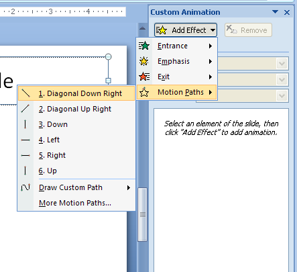The width and height of the screenshot is (297, 272).
Task: Choose 1. Diagonal Down Right path
Action: pyautogui.click(x=76, y=93)
